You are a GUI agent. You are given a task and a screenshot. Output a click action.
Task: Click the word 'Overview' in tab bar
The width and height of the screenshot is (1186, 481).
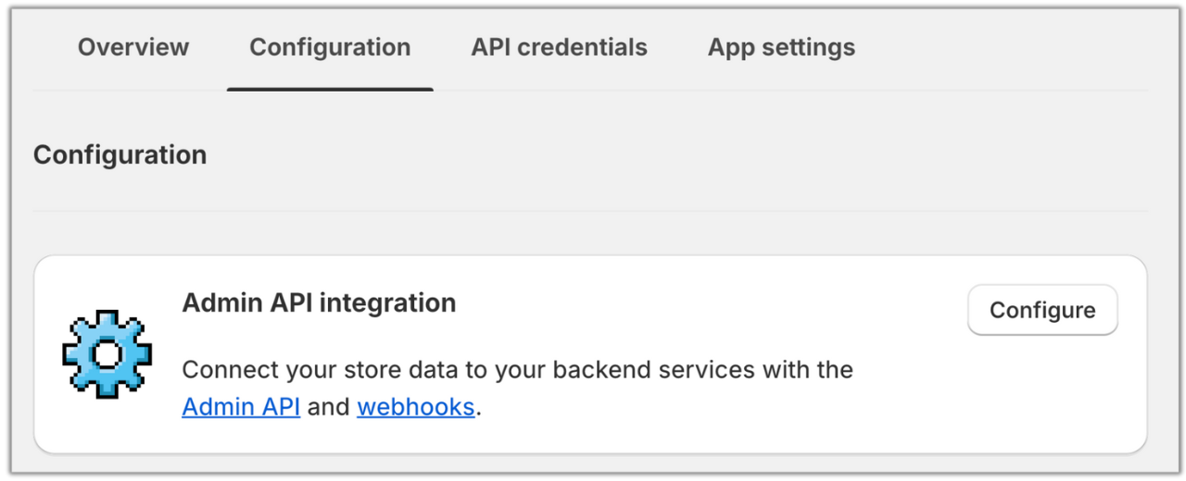coord(133,47)
